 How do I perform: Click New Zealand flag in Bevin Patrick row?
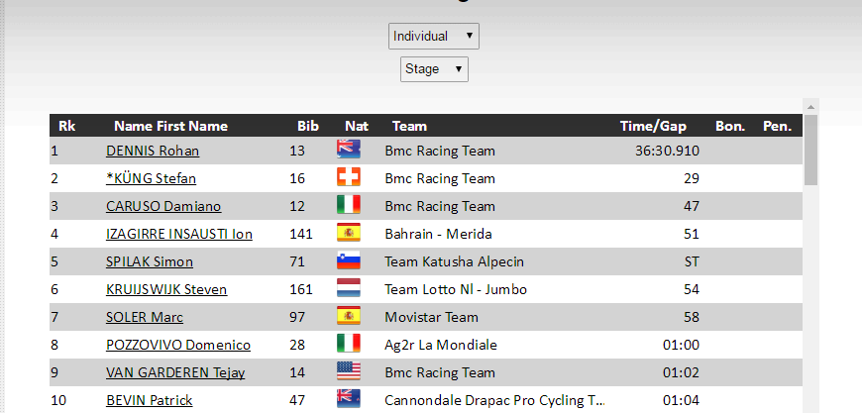point(348,400)
